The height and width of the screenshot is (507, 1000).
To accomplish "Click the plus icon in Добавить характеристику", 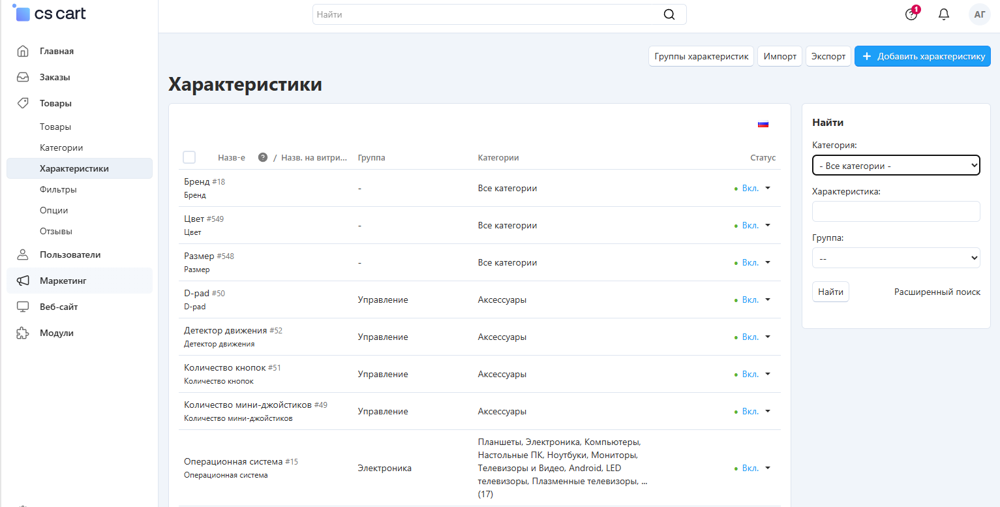I will tap(867, 56).
